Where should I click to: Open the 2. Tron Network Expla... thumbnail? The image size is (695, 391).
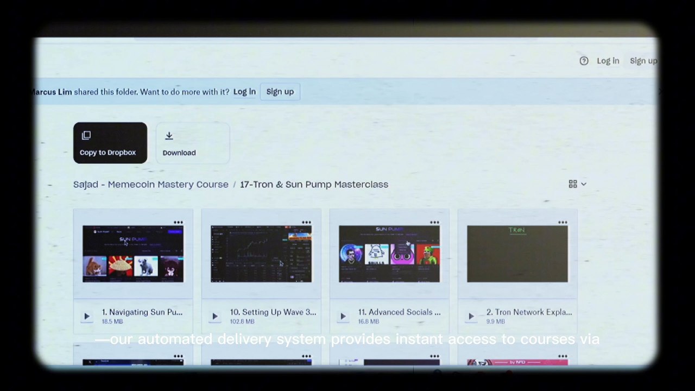517,254
